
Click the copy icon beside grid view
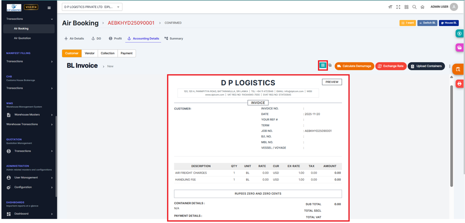coord(330,66)
